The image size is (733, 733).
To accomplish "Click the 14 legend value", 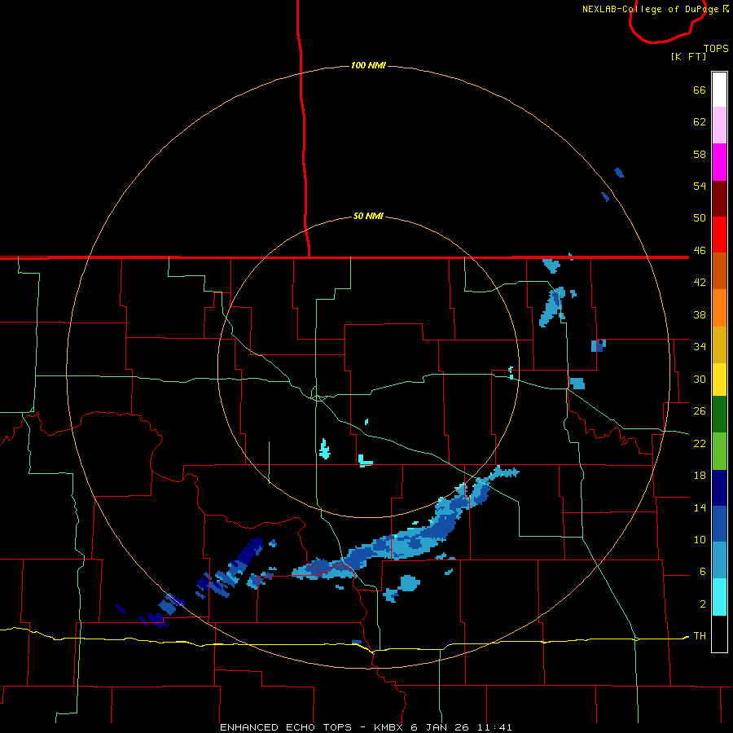I will (x=700, y=507).
